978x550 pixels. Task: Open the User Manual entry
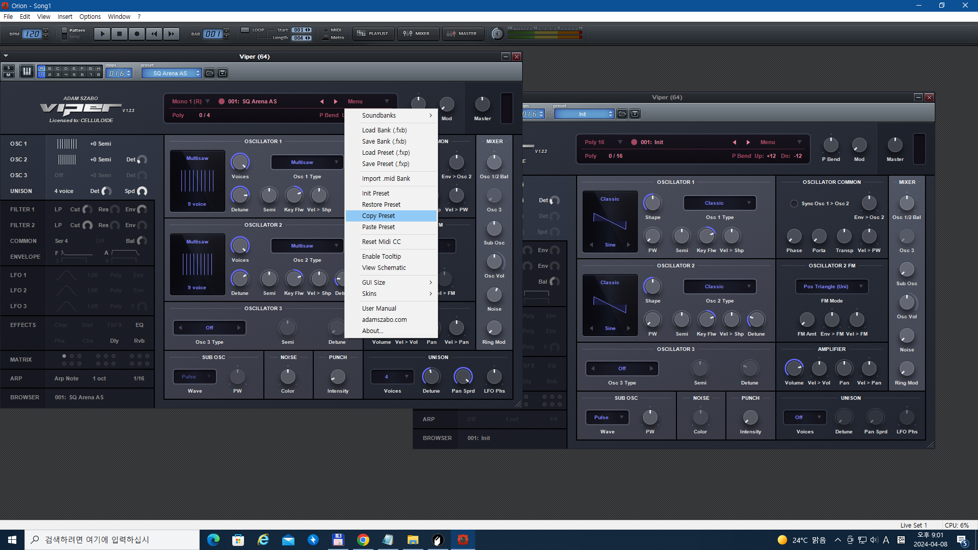tap(391, 309)
